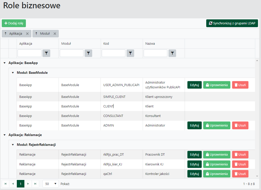The image size is (261, 190).
Task: Go to the next page arrow
Action: click(x=28, y=184)
